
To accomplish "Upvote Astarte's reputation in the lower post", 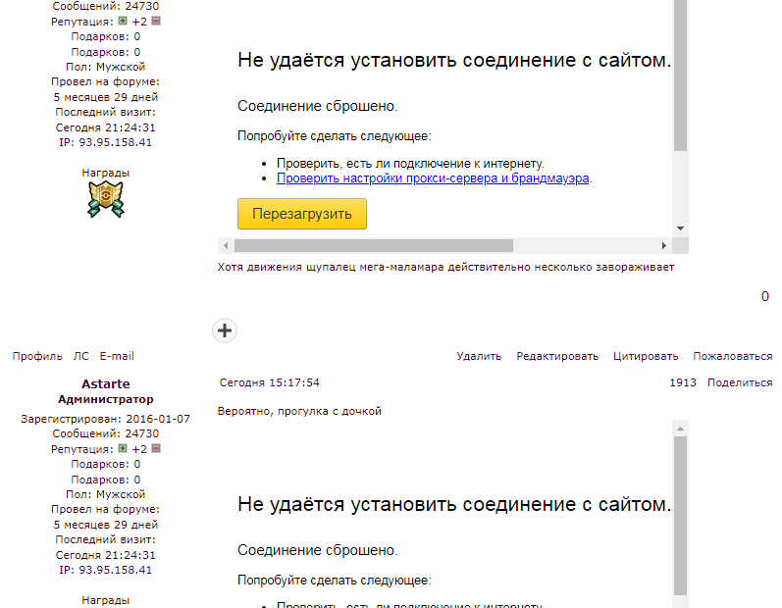I will [x=123, y=448].
